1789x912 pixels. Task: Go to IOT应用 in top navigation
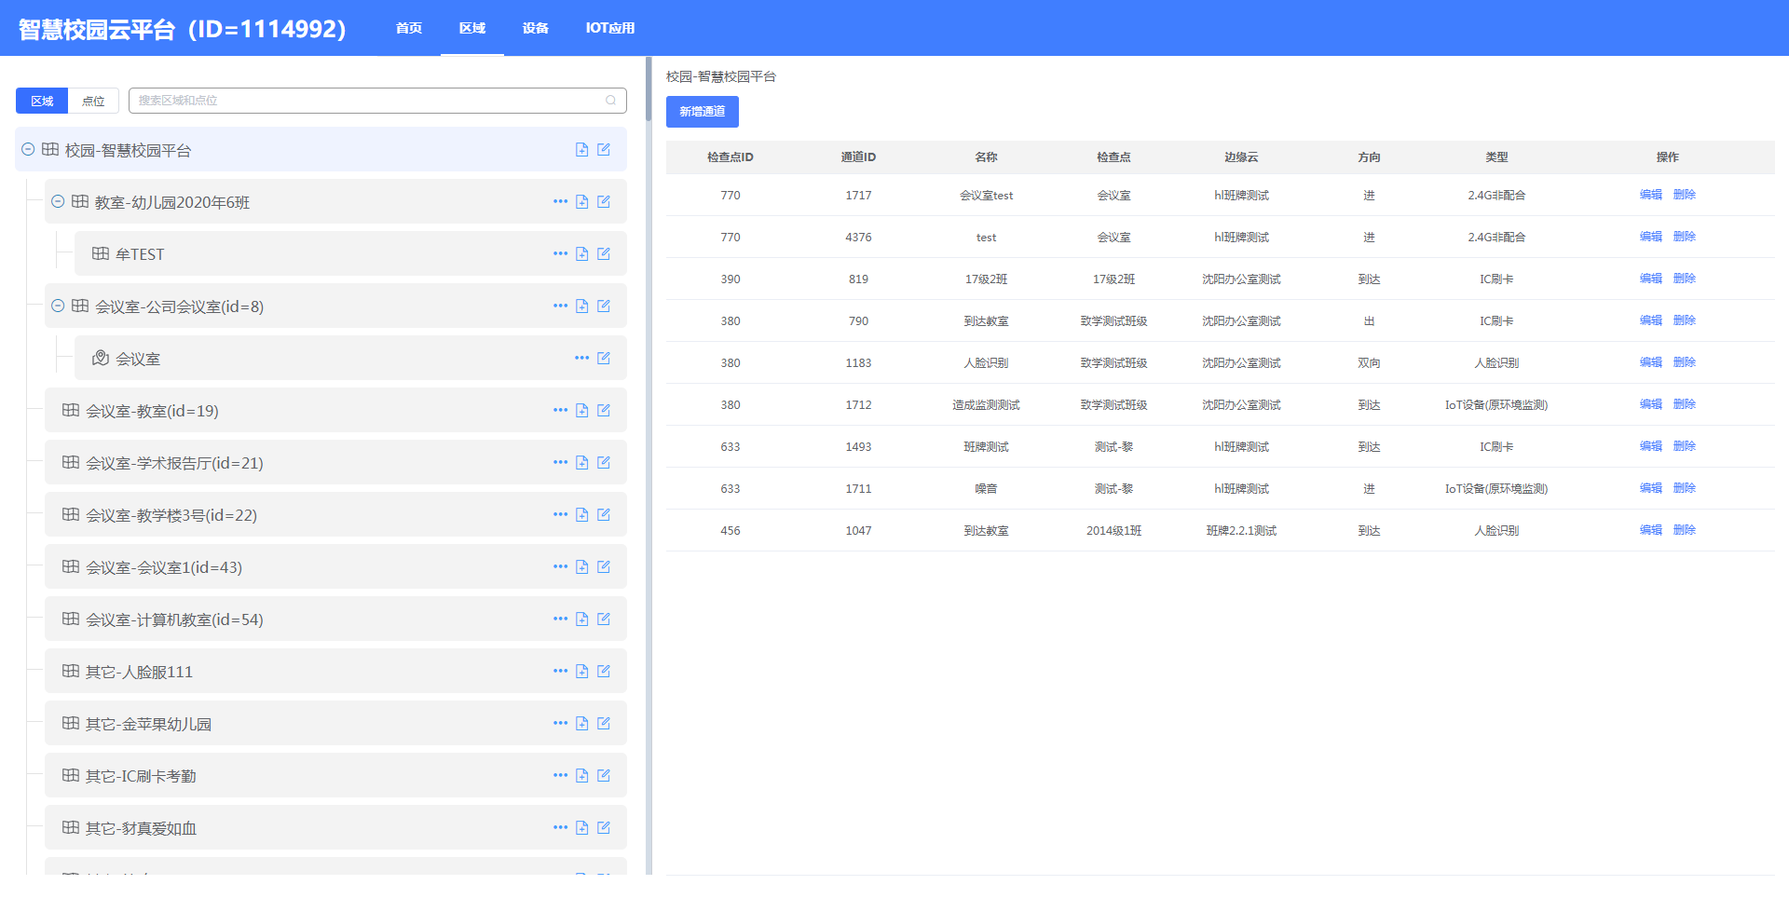tap(609, 28)
